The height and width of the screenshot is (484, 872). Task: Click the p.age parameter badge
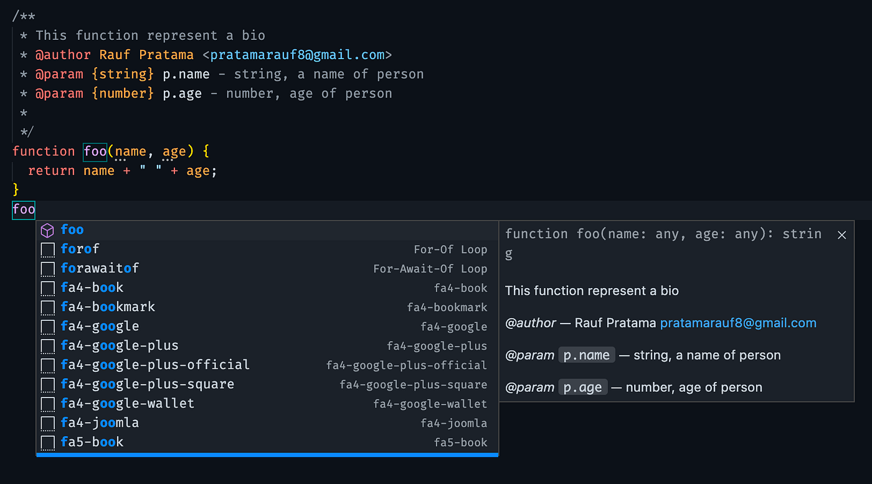(x=582, y=386)
